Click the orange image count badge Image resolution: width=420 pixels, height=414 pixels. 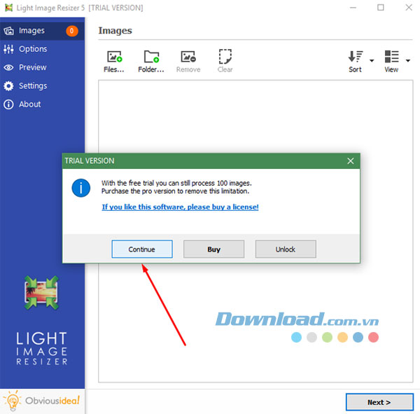[x=72, y=31]
